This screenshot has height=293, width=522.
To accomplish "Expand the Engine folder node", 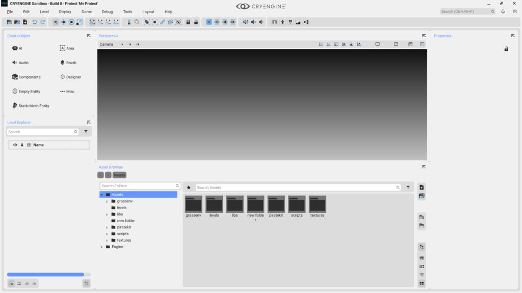I will (x=102, y=247).
